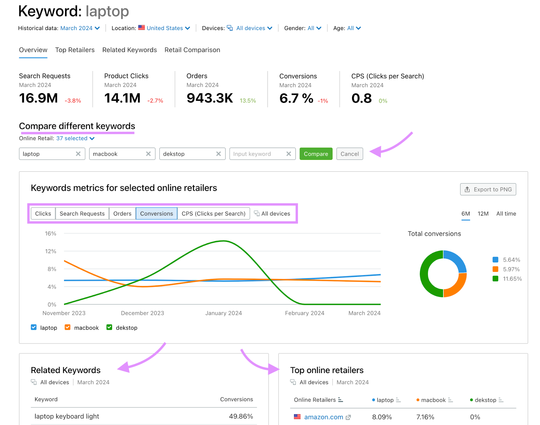Show All time range

tap(506, 214)
